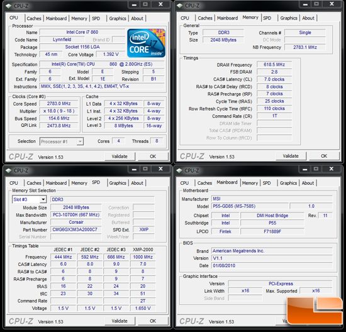Image resolution: width=346 pixels, height=332 pixels.
Task: Click the Max Bandwidth PC3-10700H (667 MHz) field
Action: [75, 215]
